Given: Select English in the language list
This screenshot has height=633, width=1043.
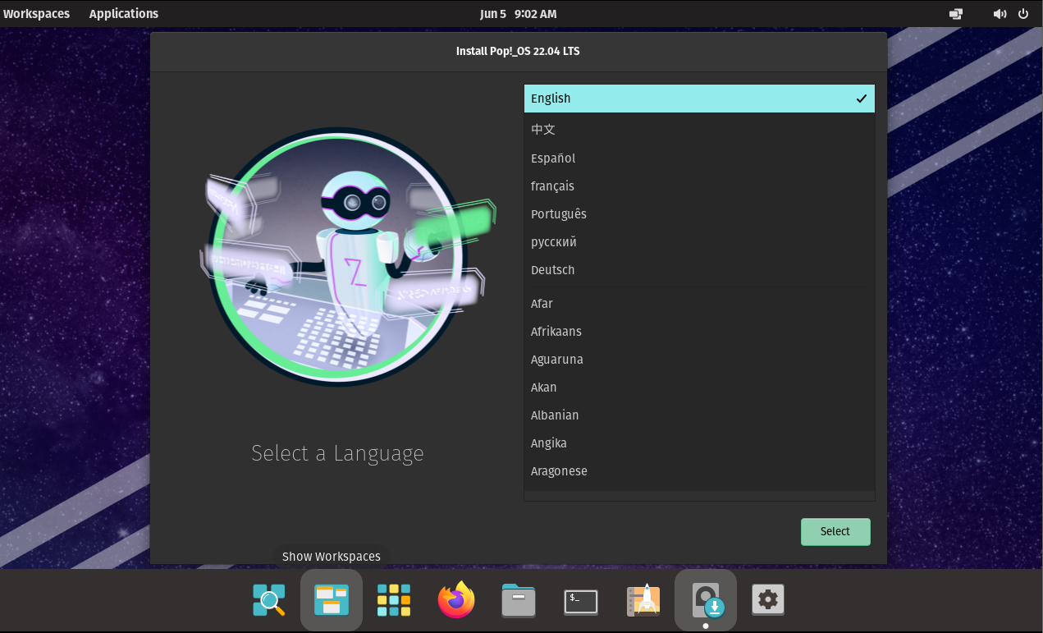Looking at the screenshot, I should (699, 99).
